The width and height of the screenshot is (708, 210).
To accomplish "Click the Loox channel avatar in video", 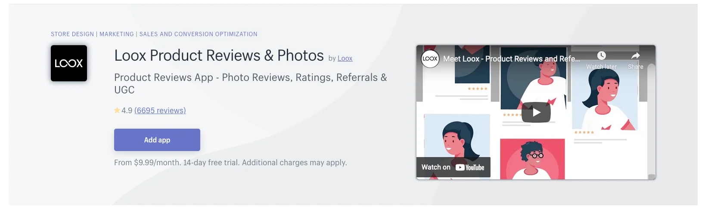I will point(430,59).
